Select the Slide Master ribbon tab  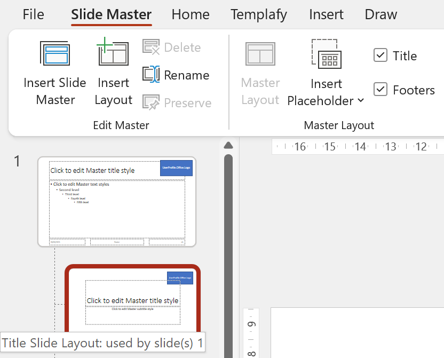click(111, 14)
